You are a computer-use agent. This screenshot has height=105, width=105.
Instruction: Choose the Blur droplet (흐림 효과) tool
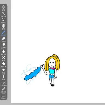click(x=4, y=52)
